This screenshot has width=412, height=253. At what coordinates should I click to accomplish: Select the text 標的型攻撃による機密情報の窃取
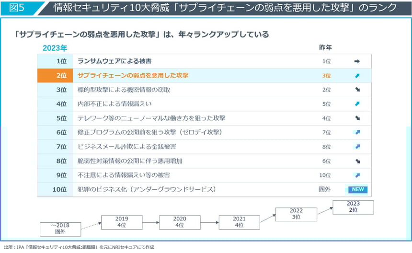124,90
